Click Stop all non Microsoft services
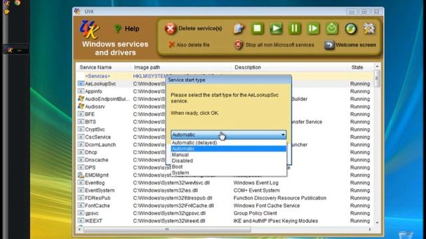This screenshot has height=239, width=426. (274, 44)
